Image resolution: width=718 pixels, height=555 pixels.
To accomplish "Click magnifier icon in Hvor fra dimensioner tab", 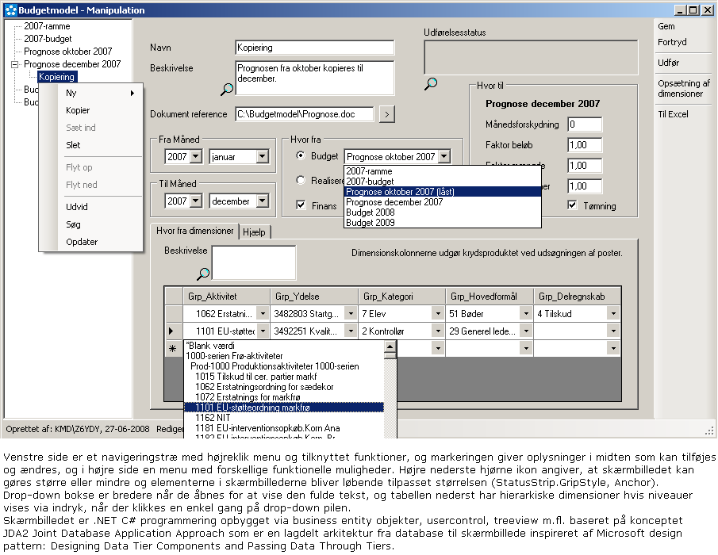I will click(203, 274).
